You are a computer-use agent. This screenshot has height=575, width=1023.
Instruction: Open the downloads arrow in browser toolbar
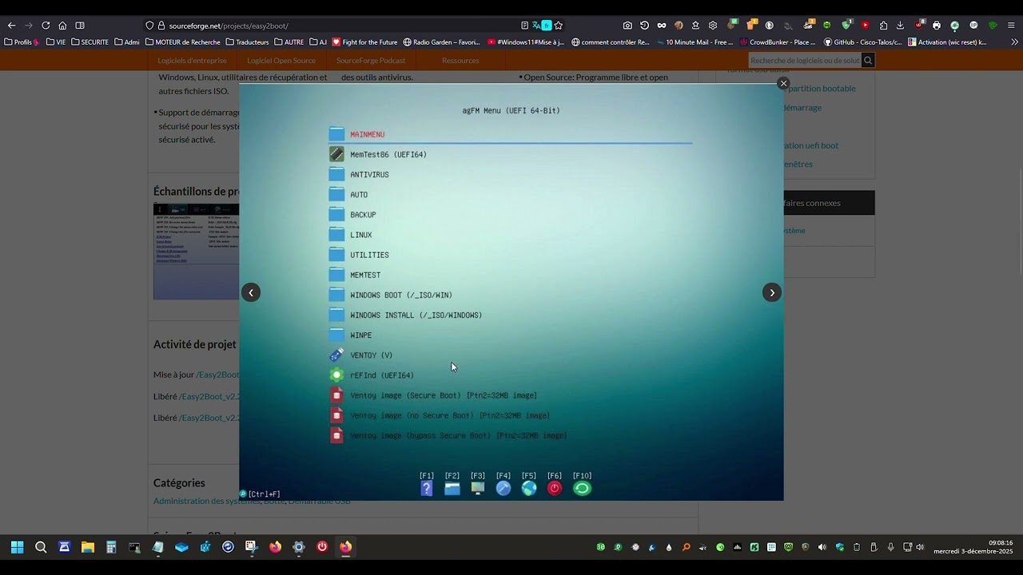pyautogui.click(x=901, y=26)
